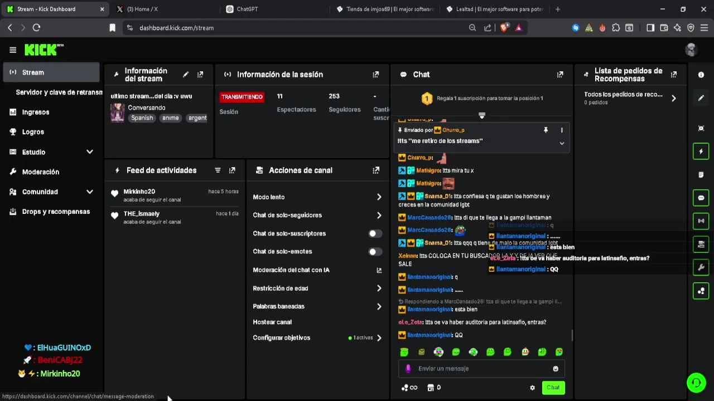Open the emoji picker in the message box
Viewport: 714px width, 401px height.
pyautogui.click(x=556, y=369)
